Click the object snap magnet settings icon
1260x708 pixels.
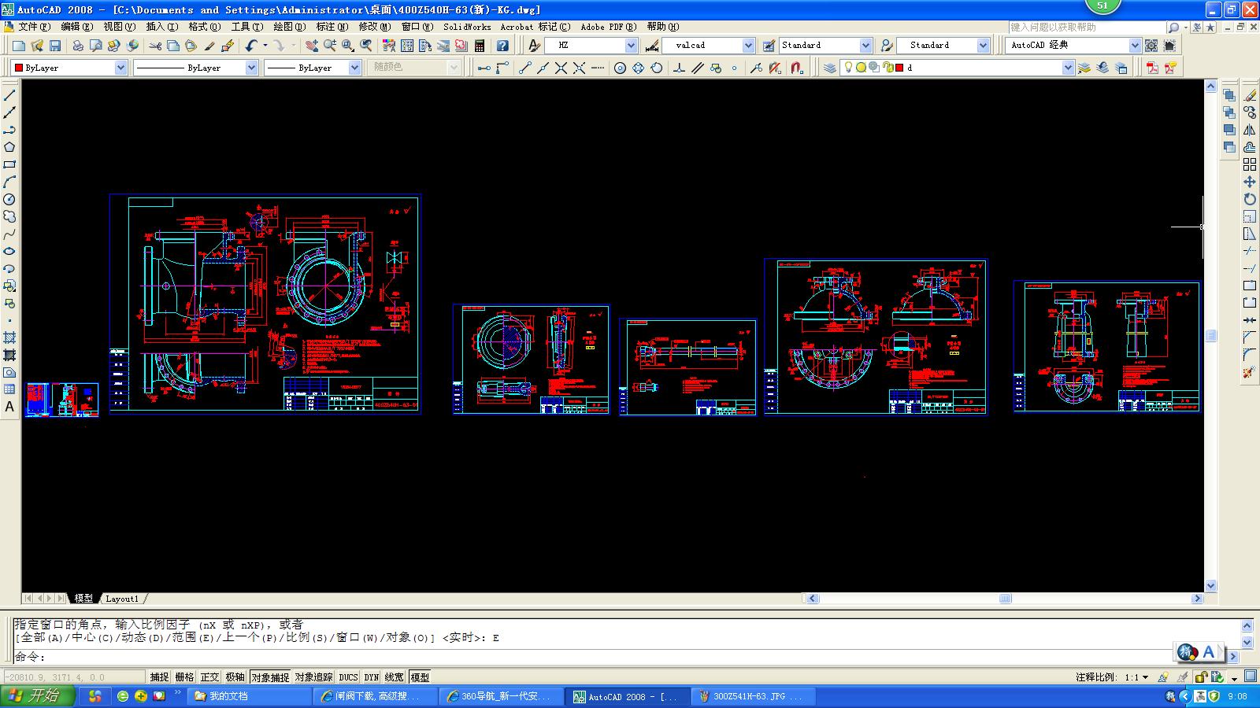point(797,68)
